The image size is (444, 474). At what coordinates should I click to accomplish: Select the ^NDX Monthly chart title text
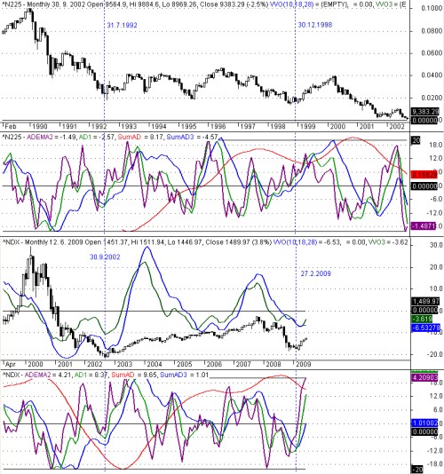[x=136, y=242]
